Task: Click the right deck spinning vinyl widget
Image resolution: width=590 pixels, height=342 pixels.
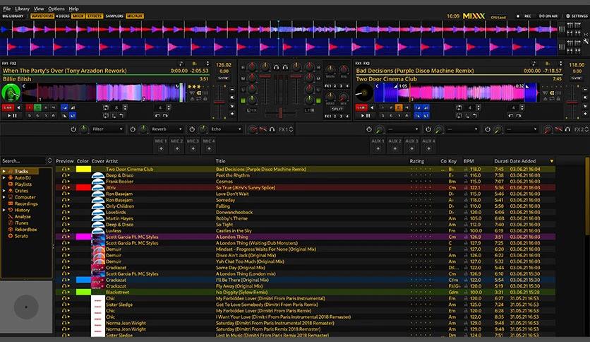Action: pyautogui.click(x=364, y=93)
